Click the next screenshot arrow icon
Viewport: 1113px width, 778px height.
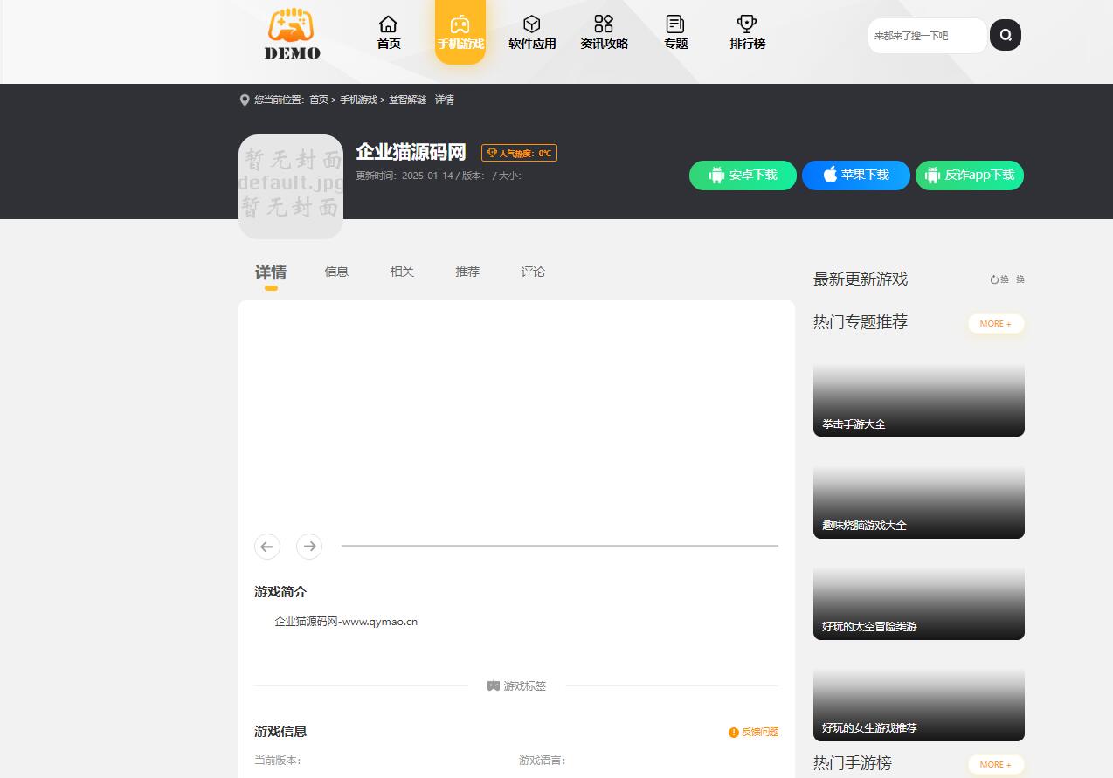[x=309, y=547]
